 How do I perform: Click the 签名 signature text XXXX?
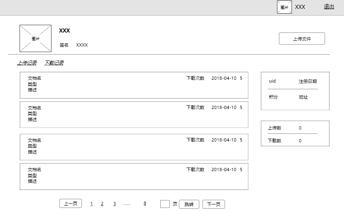click(x=82, y=45)
